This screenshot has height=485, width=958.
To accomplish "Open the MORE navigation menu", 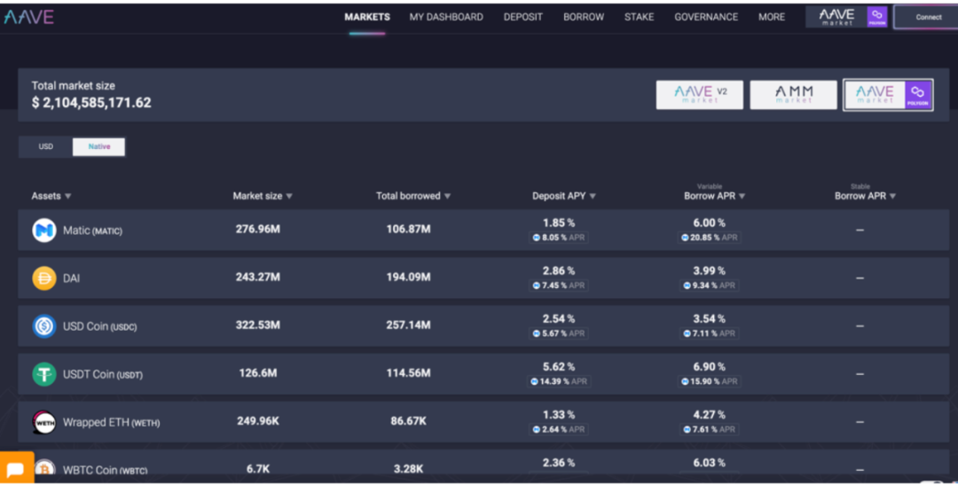I will (772, 17).
